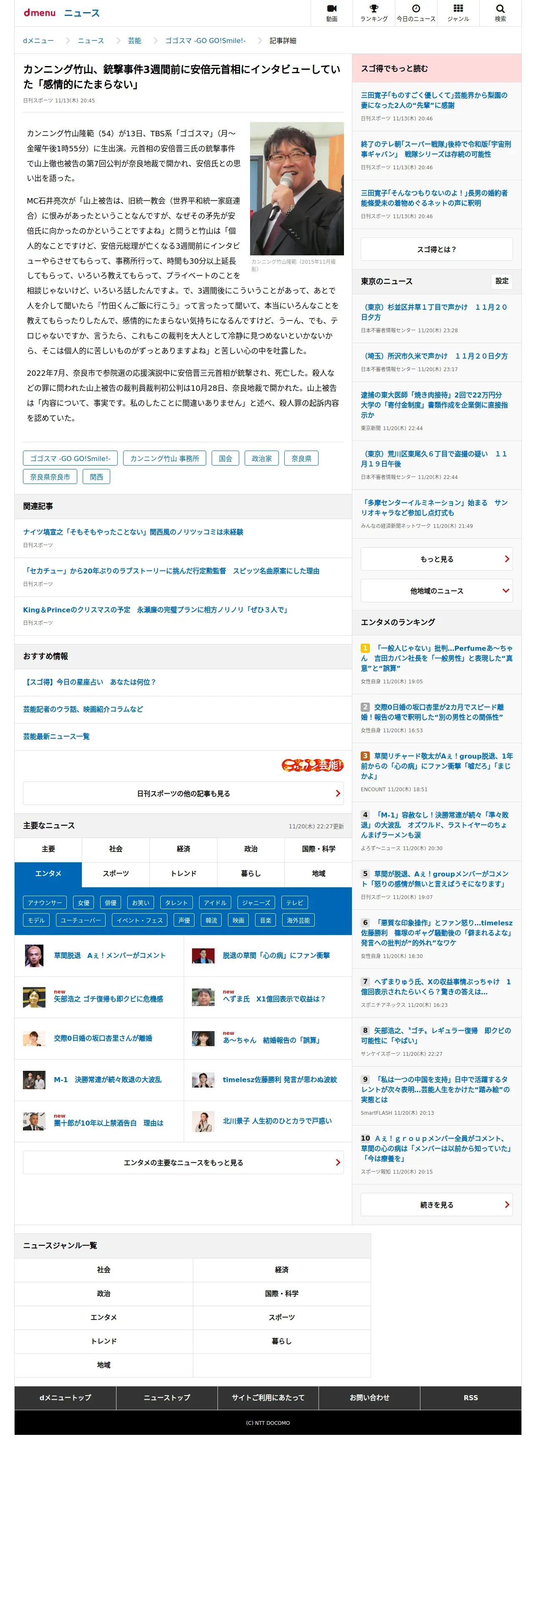The image size is (536, 1610).
Task: Go to 芸能 breadcrumb
Action: (x=134, y=41)
